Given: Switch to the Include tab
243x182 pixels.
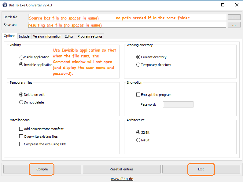Looking at the screenshot, I should (x=24, y=36).
